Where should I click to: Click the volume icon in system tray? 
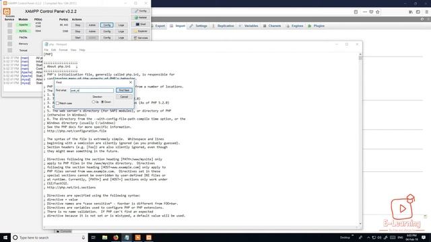click(379, 237)
